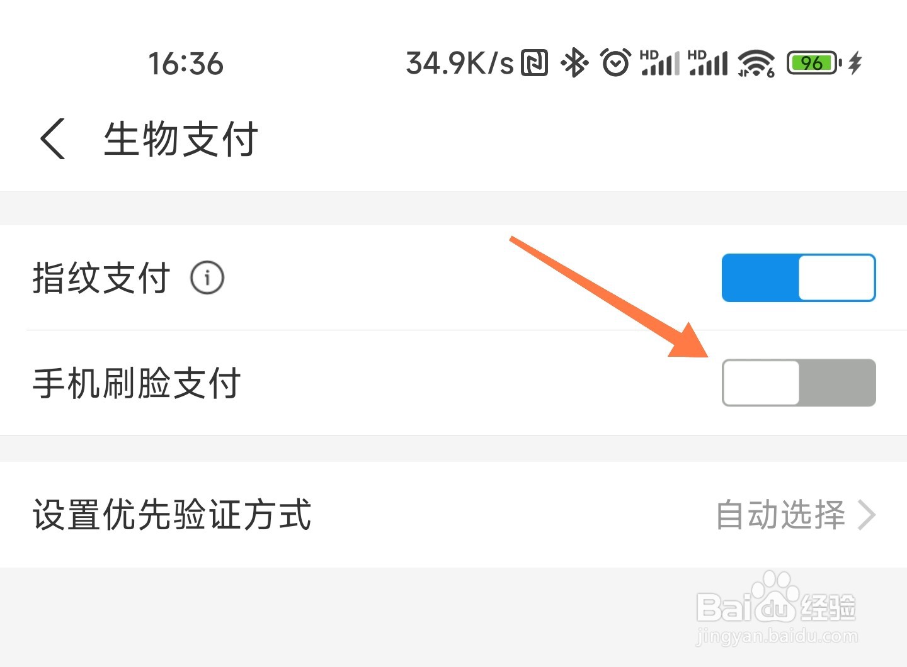Tap the 指纹支付 label
The image size is (907, 667).
click(101, 277)
